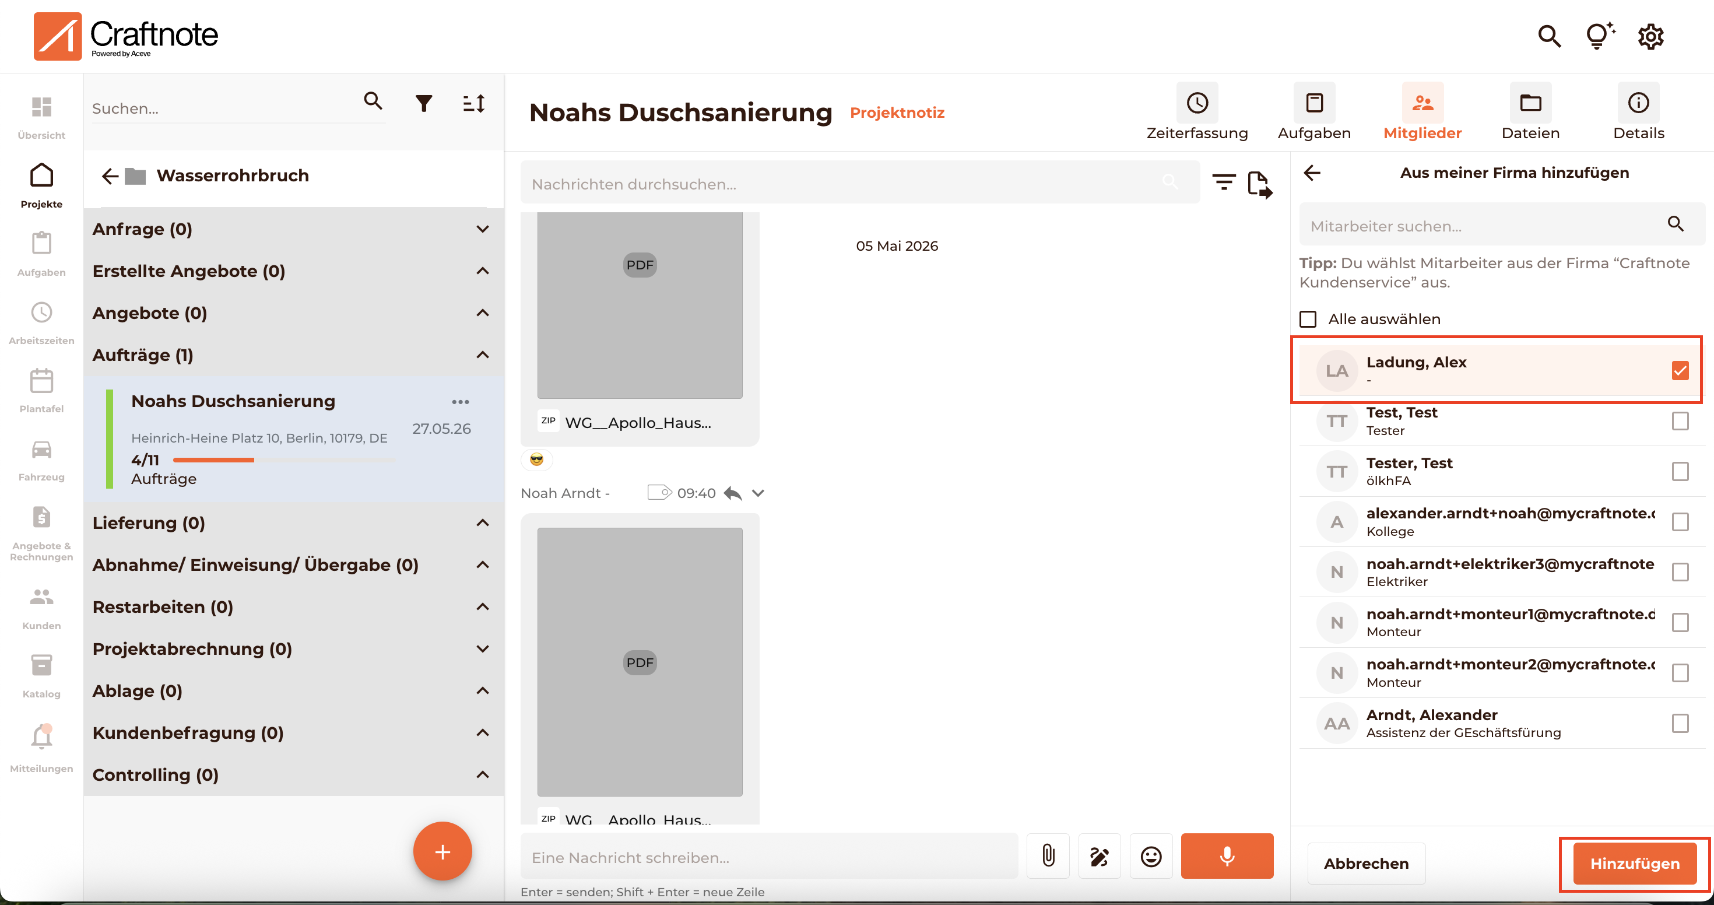
Task: Expand the Projektabrechnung (0) section
Action: (483, 649)
